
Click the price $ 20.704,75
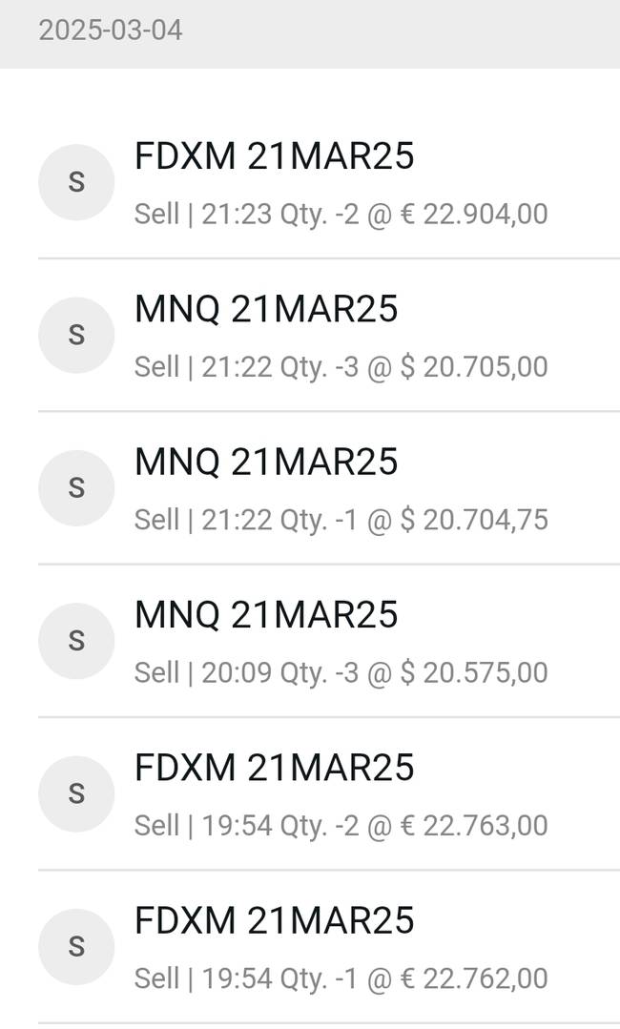473,520
